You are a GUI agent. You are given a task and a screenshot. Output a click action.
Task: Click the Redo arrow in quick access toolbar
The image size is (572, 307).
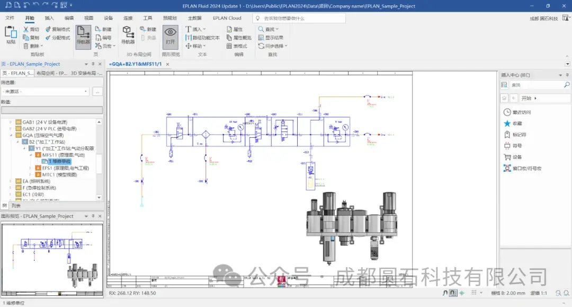pos(45,5)
